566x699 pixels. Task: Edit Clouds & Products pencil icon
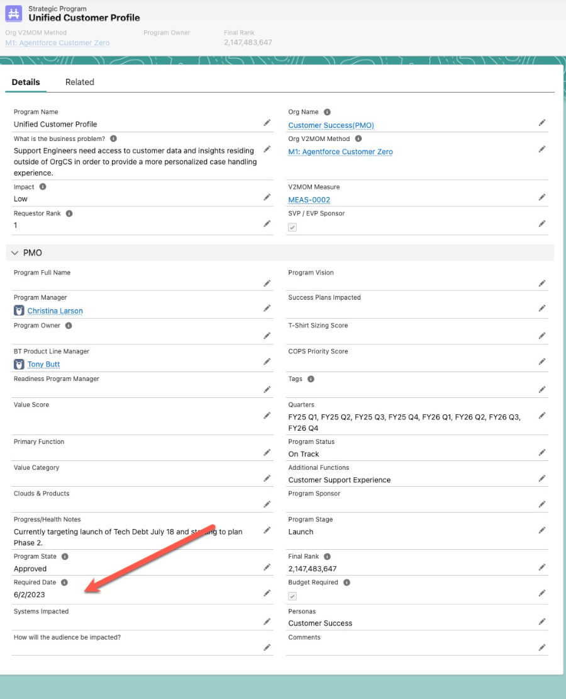pos(267,504)
